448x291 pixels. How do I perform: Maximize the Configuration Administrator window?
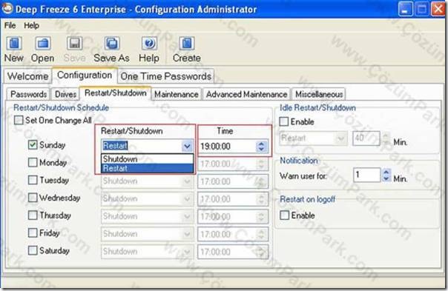tap(422, 9)
